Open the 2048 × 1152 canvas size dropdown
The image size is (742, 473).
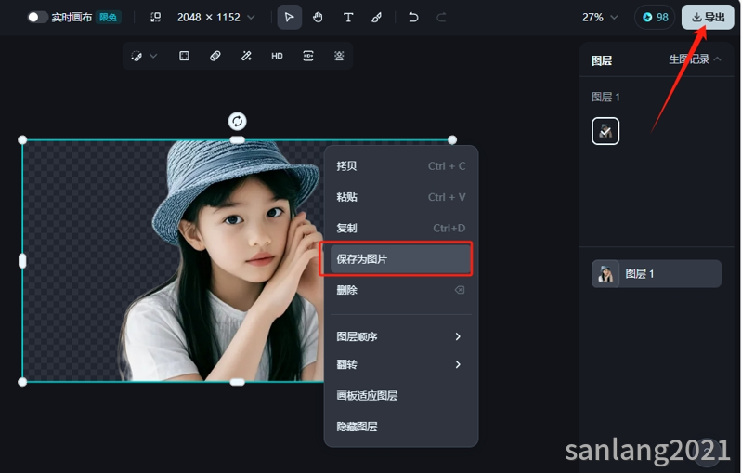215,18
